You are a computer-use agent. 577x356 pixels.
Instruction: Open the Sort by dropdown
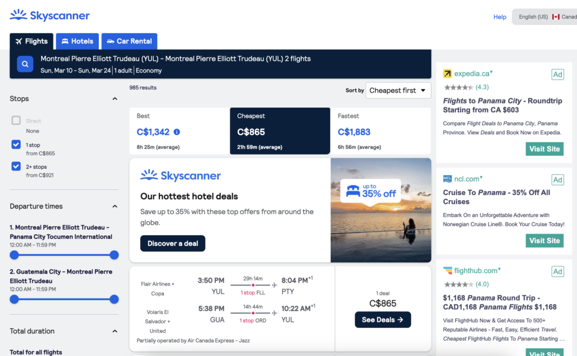pyautogui.click(x=398, y=90)
